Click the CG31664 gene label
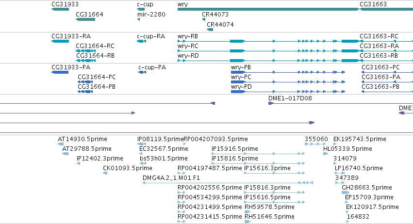 (x=89, y=15)
